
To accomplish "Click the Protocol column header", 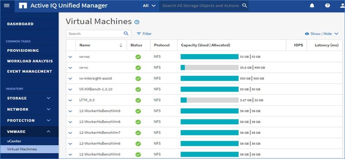I will (162, 45).
